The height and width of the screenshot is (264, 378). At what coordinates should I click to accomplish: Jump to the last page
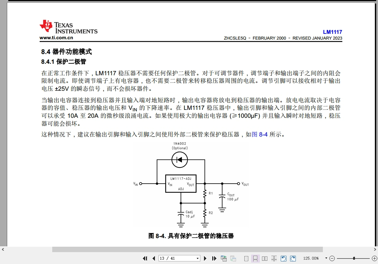coord(214,258)
